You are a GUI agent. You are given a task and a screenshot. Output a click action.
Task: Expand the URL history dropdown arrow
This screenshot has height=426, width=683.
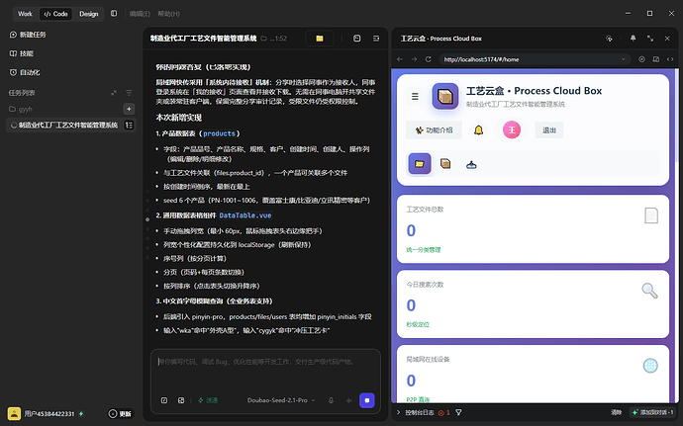pos(624,59)
